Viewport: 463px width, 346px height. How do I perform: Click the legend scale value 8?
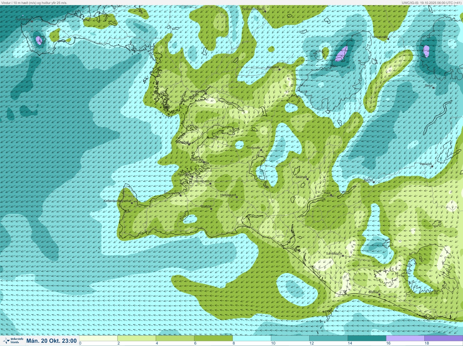(233, 343)
